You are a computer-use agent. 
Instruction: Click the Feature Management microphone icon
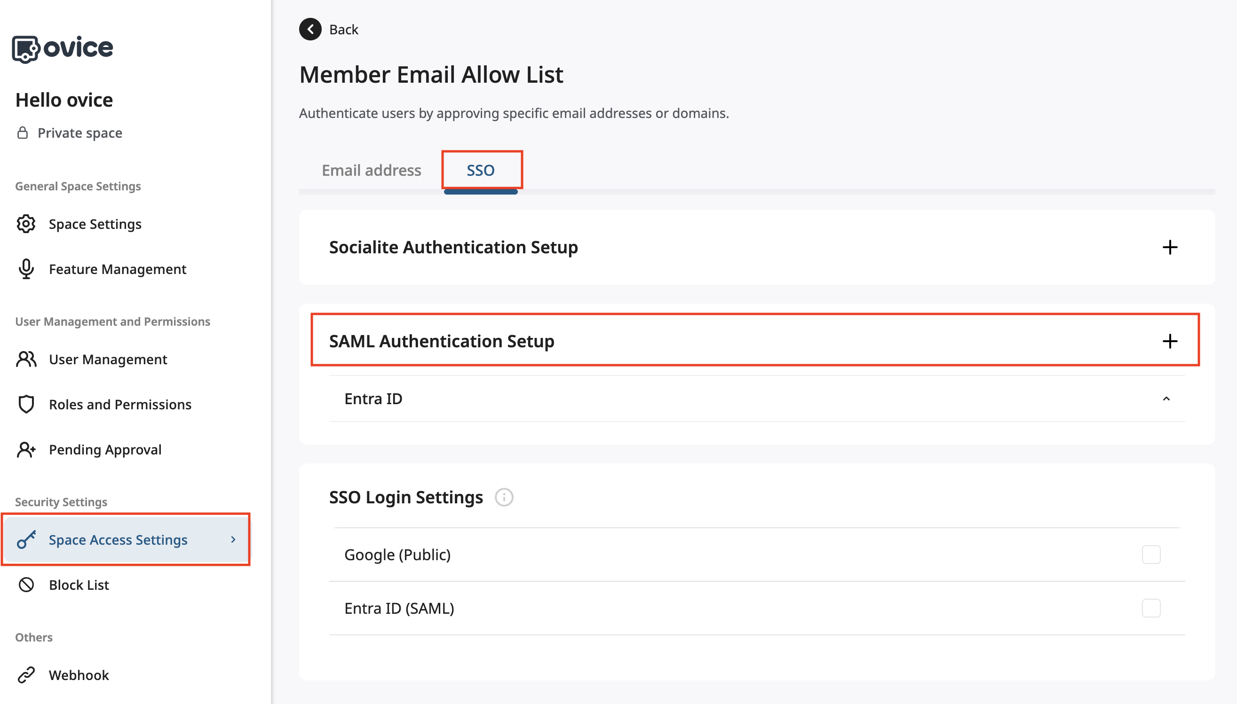26,269
